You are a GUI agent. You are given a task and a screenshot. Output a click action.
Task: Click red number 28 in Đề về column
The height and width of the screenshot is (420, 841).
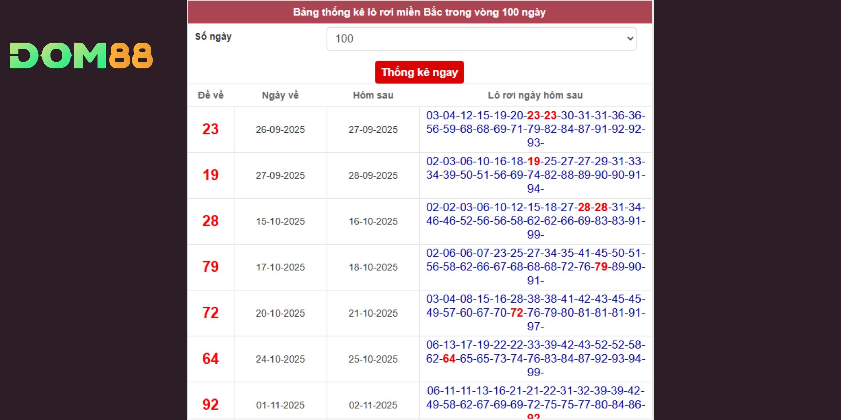211,221
